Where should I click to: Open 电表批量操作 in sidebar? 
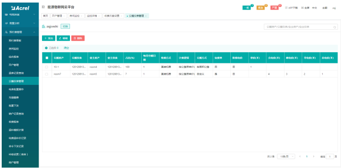20,89
